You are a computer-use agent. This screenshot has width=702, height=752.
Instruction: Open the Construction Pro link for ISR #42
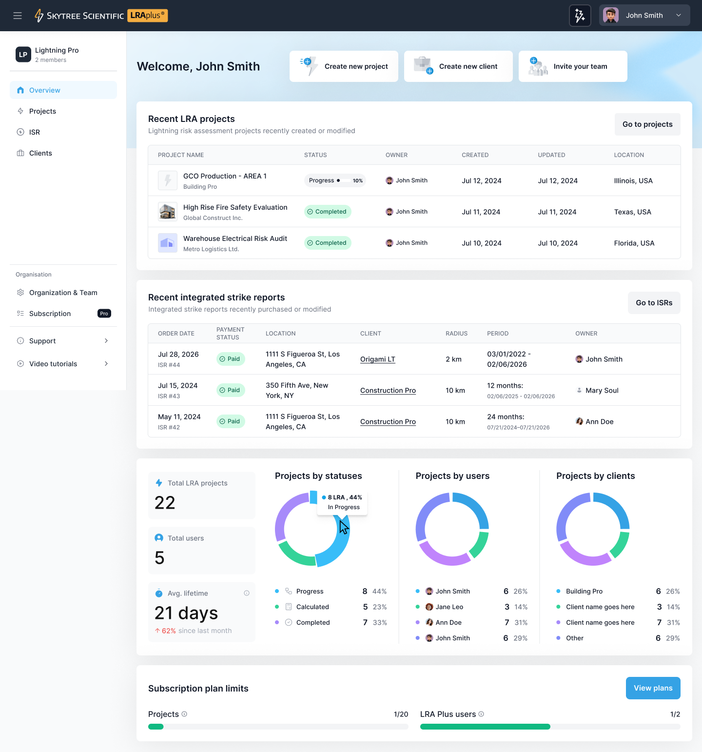388,422
